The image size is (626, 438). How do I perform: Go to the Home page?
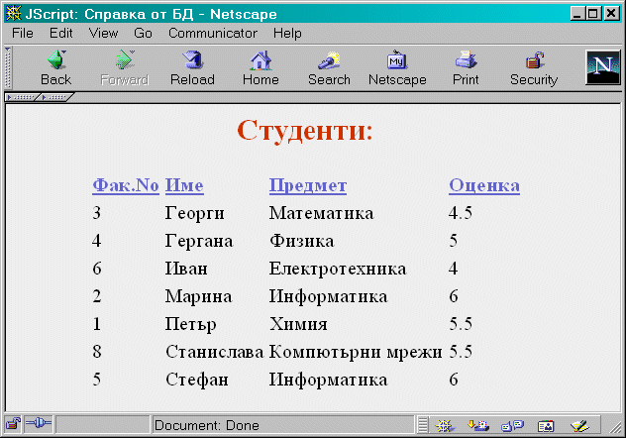[261, 68]
